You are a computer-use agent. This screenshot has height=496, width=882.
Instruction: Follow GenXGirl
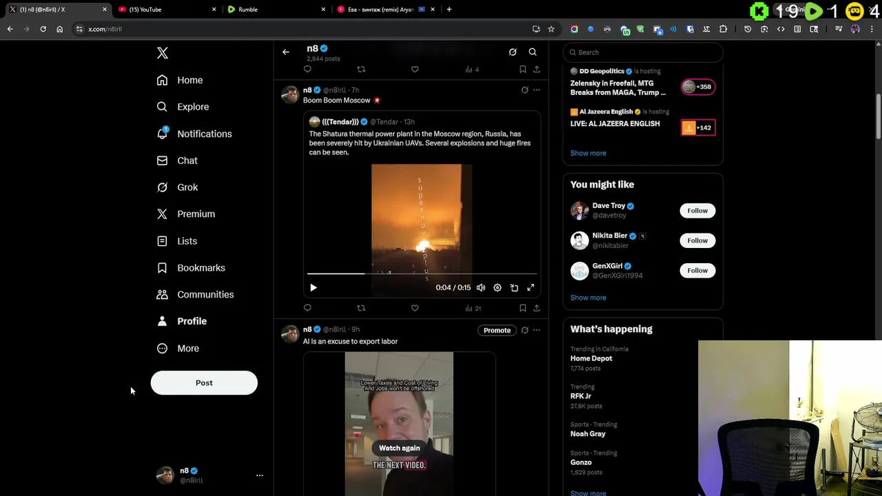point(697,271)
